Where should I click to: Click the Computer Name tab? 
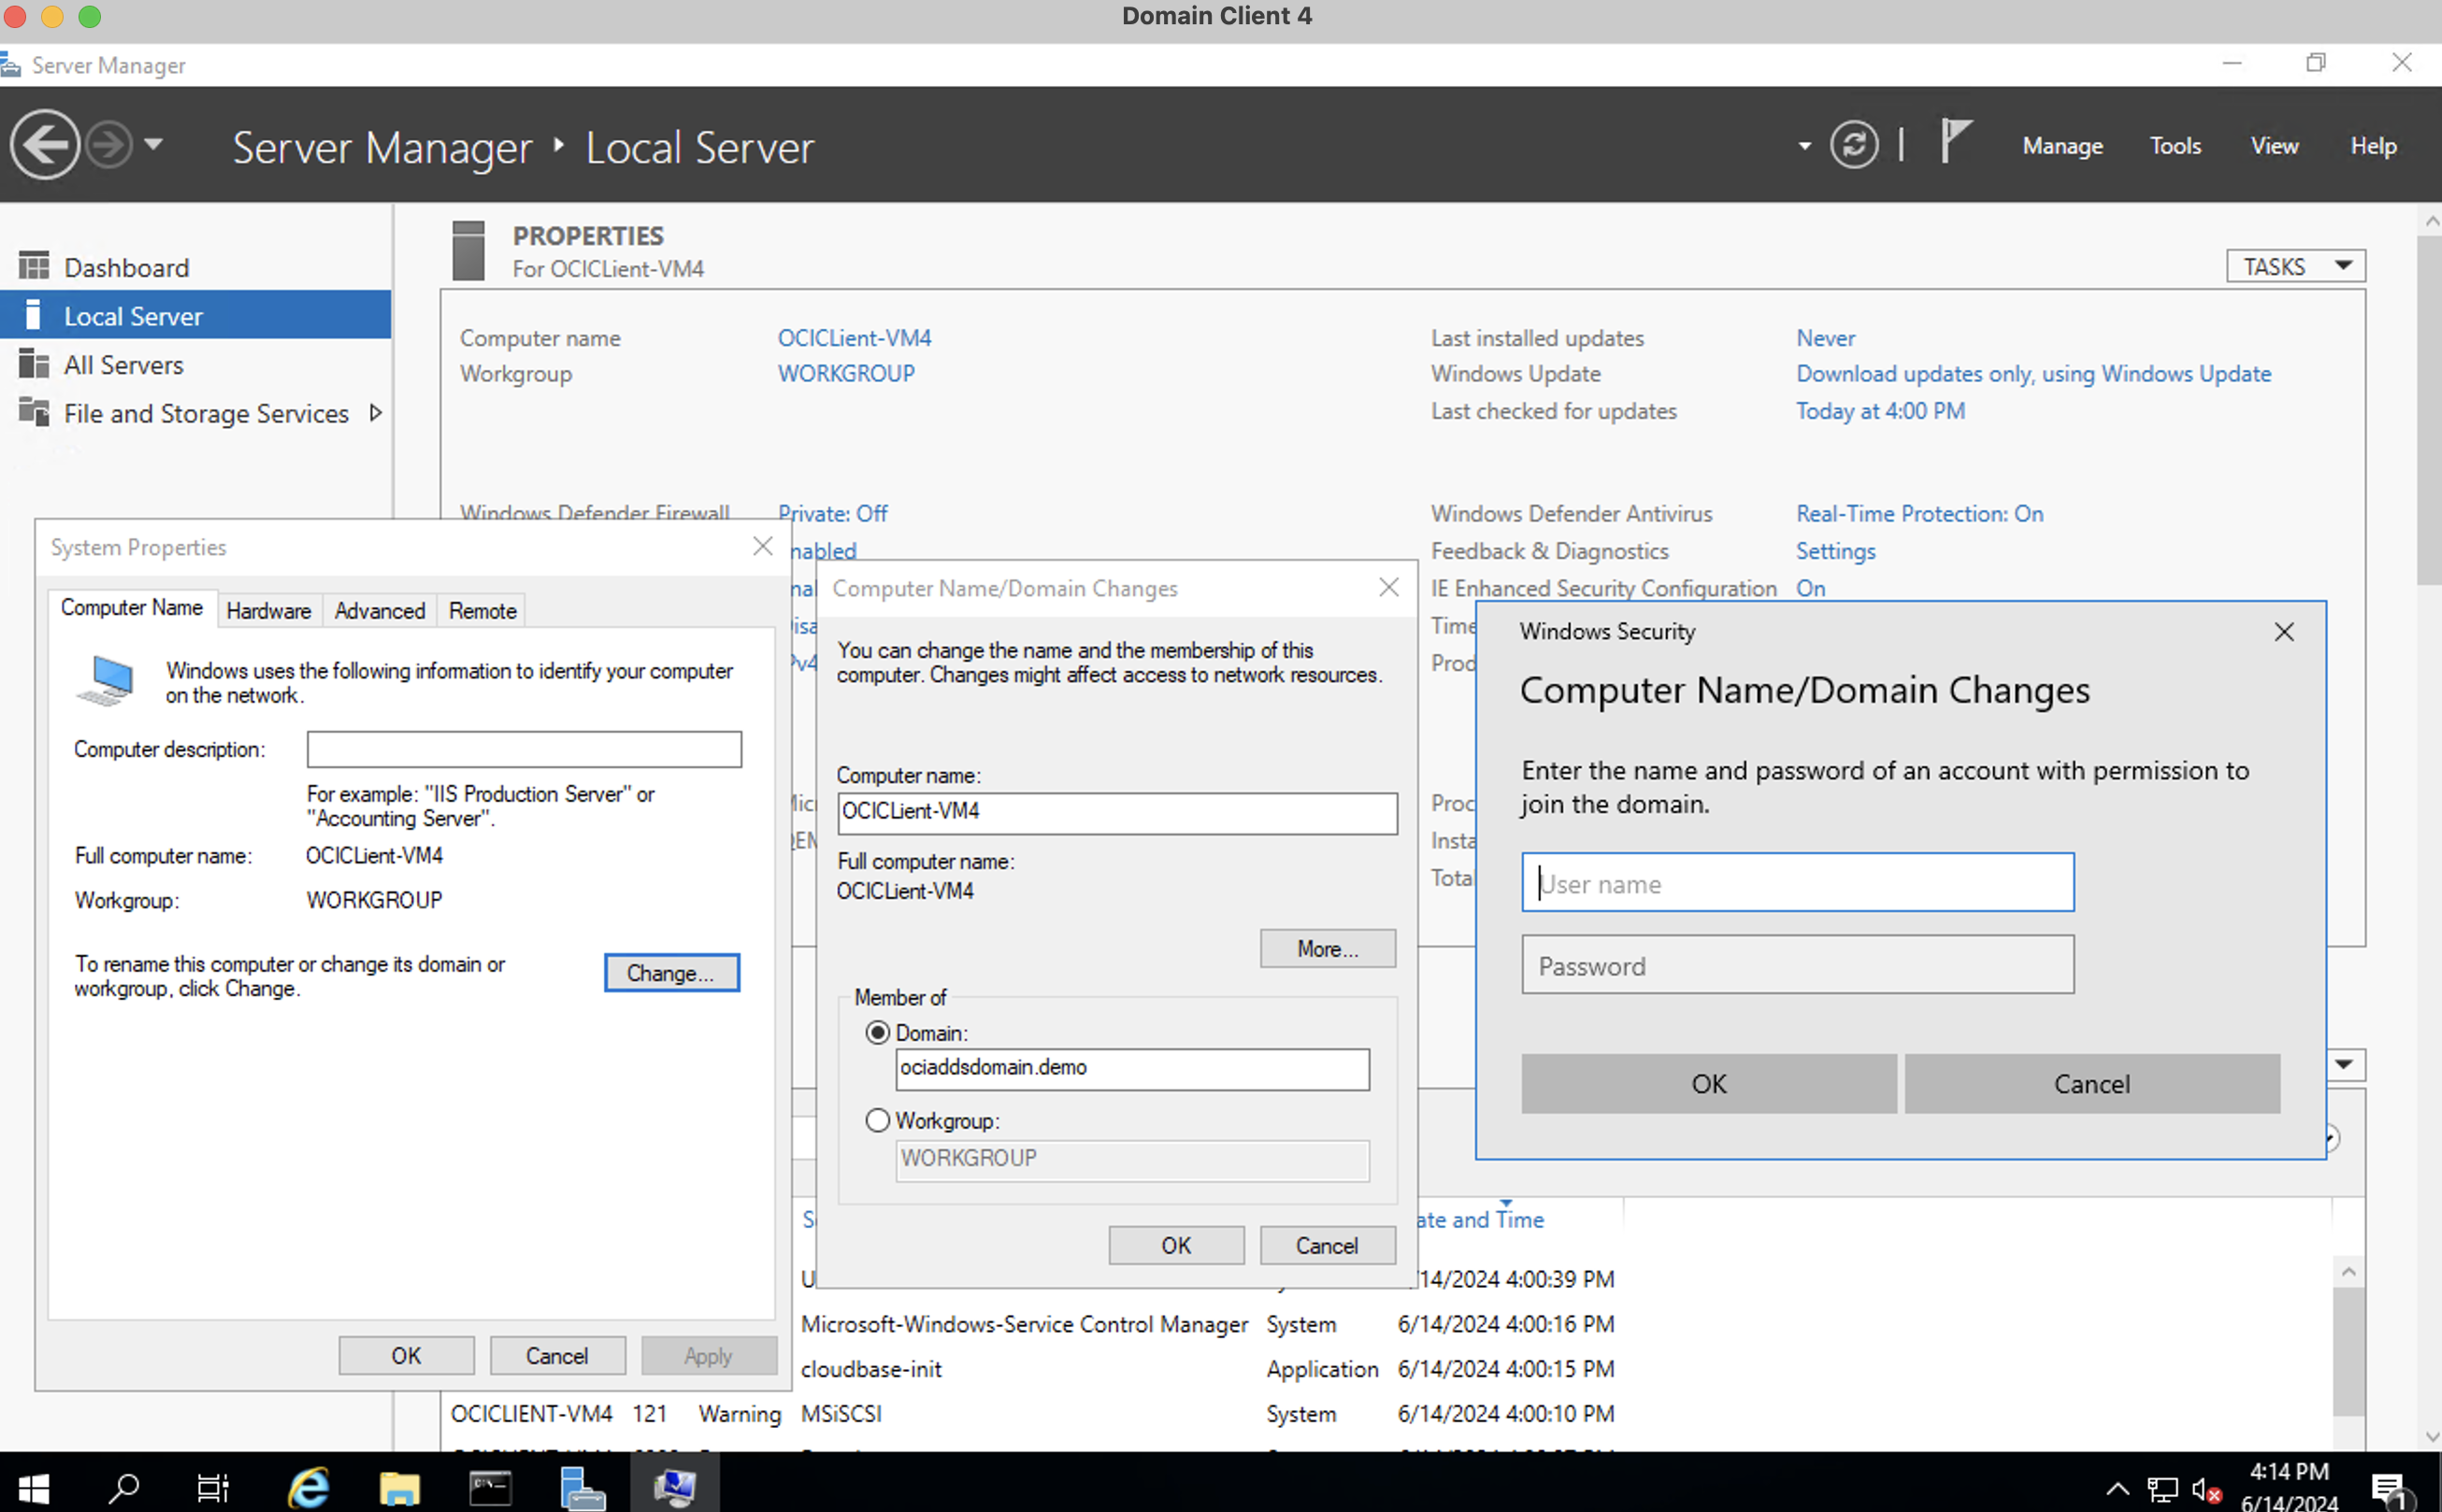[131, 610]
